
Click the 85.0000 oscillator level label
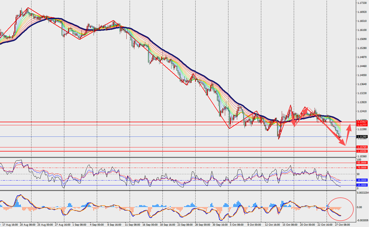coord(362,162)
